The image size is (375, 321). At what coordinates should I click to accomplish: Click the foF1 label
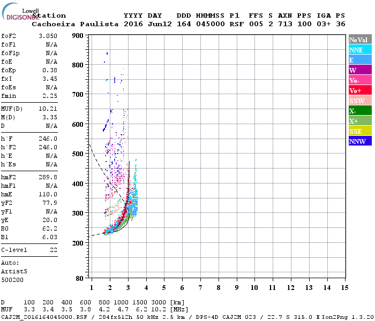tap(9, 44)
